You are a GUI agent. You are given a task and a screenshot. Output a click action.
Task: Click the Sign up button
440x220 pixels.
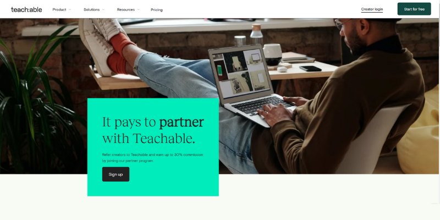coord(116,174)
